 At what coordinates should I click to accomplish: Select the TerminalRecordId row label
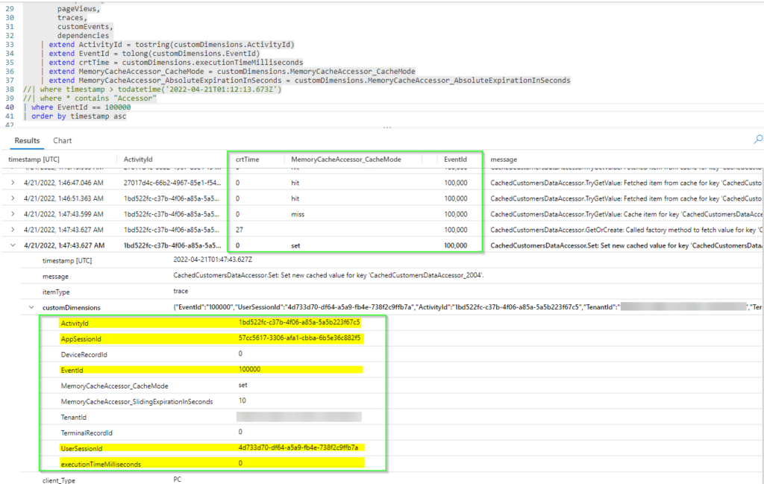[x=87, y=433]
